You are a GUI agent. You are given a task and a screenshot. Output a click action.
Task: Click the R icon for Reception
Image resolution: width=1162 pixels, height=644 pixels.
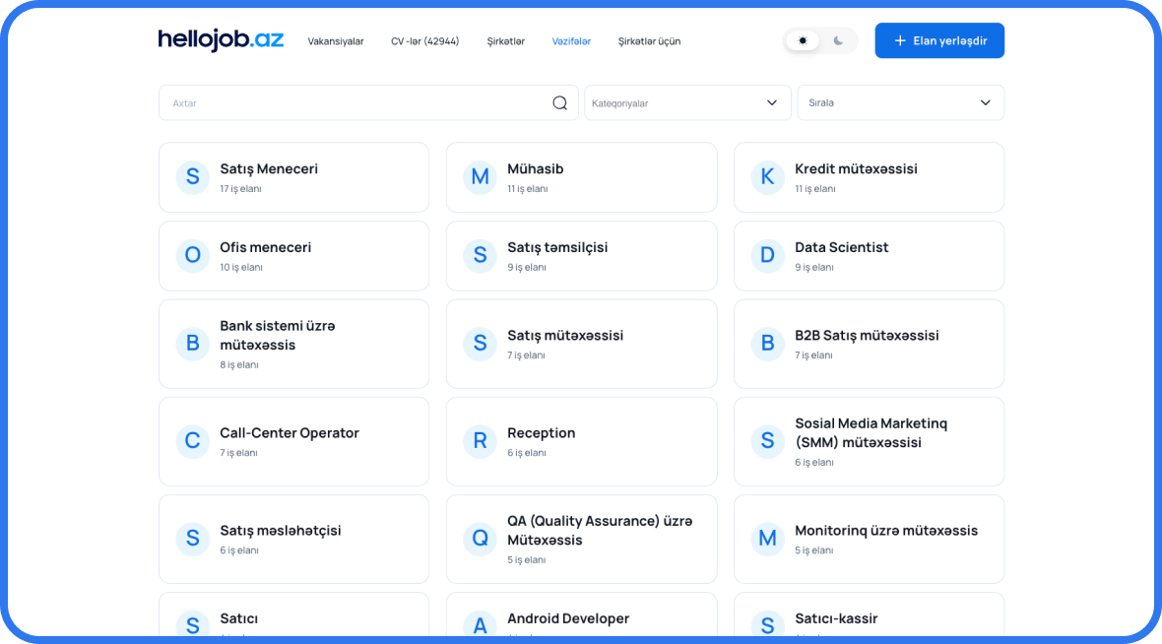(x=480, y=441)
